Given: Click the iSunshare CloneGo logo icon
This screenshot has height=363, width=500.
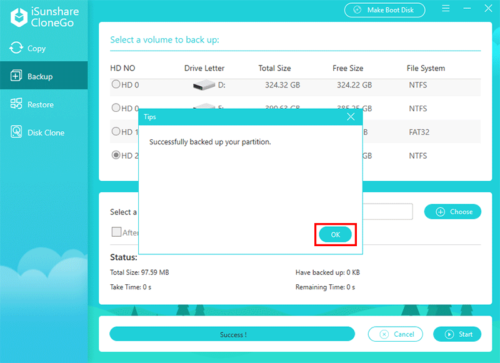Looking at the screenshot, I should 17,17.
